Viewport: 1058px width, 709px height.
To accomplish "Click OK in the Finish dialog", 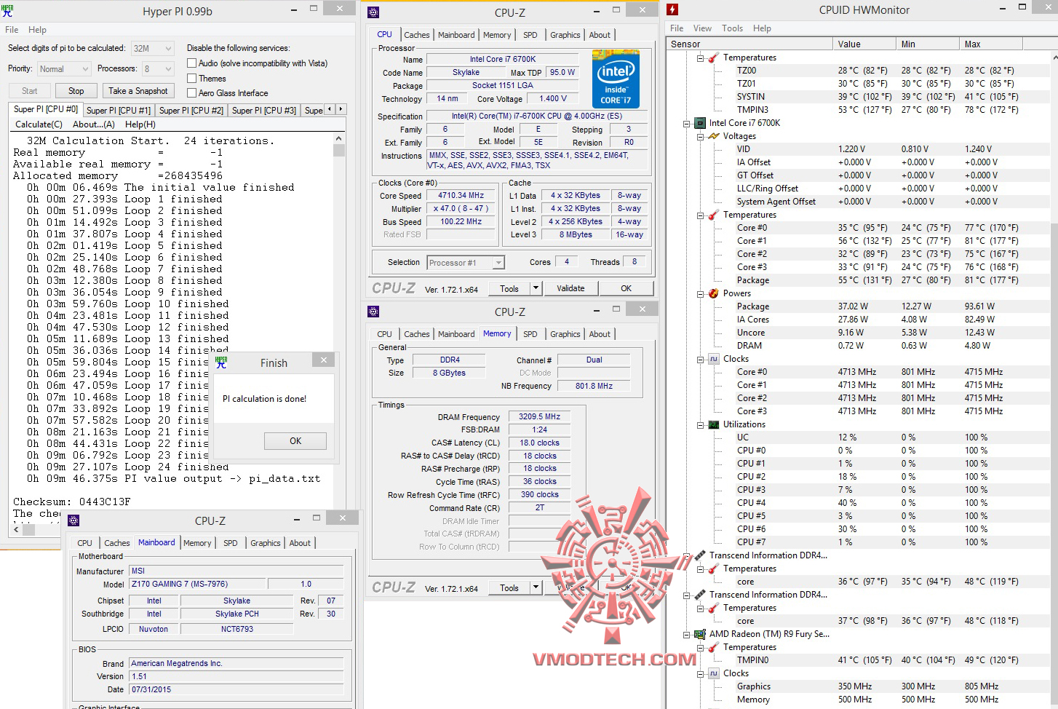I will coord(295,441).
